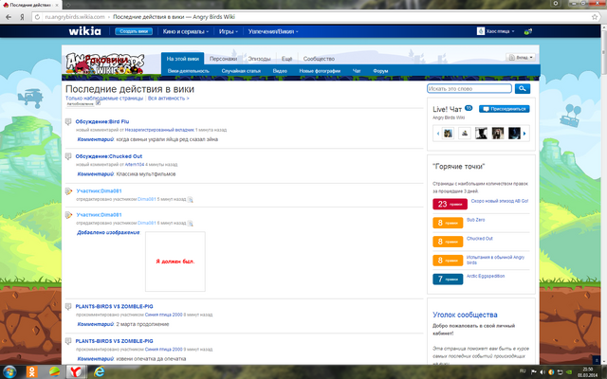The image size is (607, 379).
Task: Click the browser address bar
Action: (316, 17)
